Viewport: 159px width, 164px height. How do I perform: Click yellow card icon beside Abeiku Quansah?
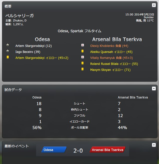(x=82, y=51)
